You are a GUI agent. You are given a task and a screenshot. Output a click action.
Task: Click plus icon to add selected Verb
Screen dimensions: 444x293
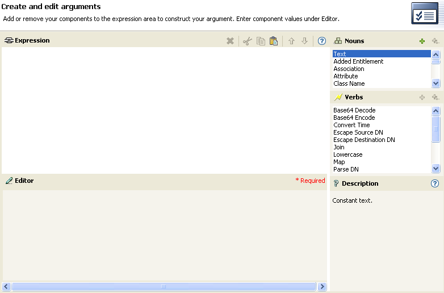422,98
